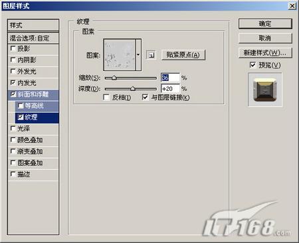Click the pattern texture thumbnail
299x243 pixels.
120,54
